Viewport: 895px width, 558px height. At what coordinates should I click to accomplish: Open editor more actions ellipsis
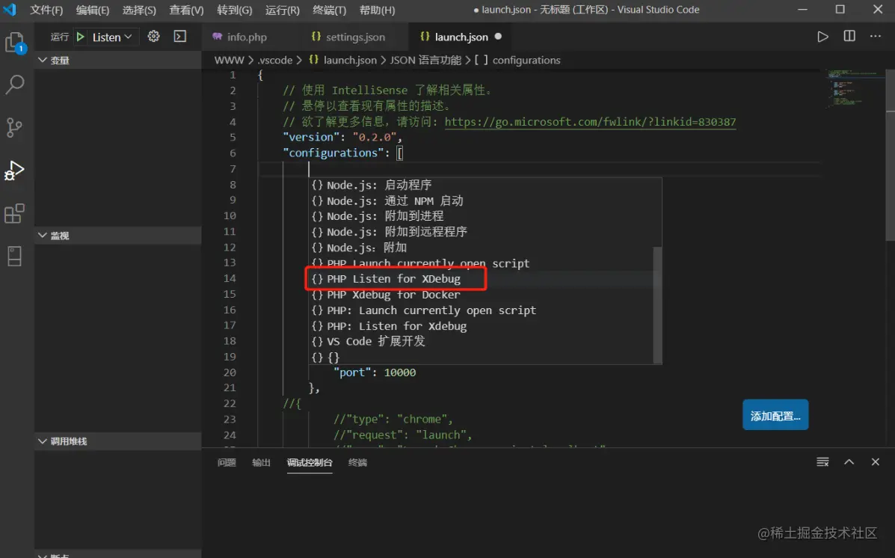[876, 36]
